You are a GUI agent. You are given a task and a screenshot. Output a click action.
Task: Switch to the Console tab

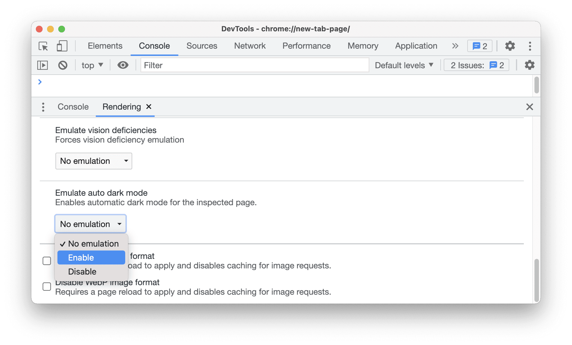point(73,107)
